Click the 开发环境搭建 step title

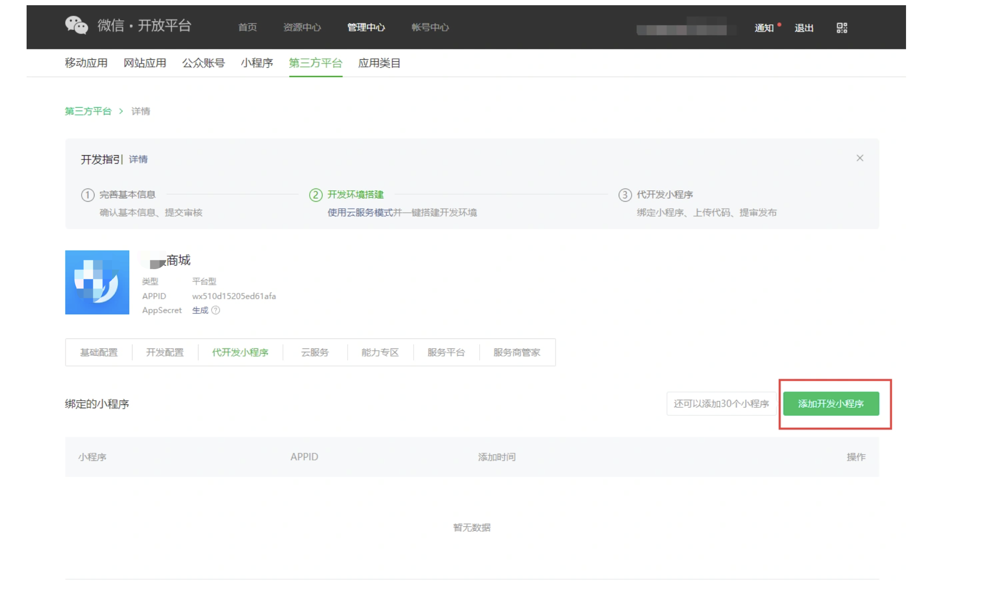(356, 195)
